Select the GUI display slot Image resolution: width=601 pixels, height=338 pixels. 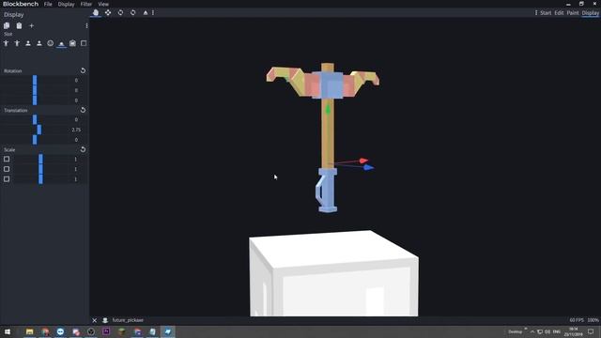[84, 43]
